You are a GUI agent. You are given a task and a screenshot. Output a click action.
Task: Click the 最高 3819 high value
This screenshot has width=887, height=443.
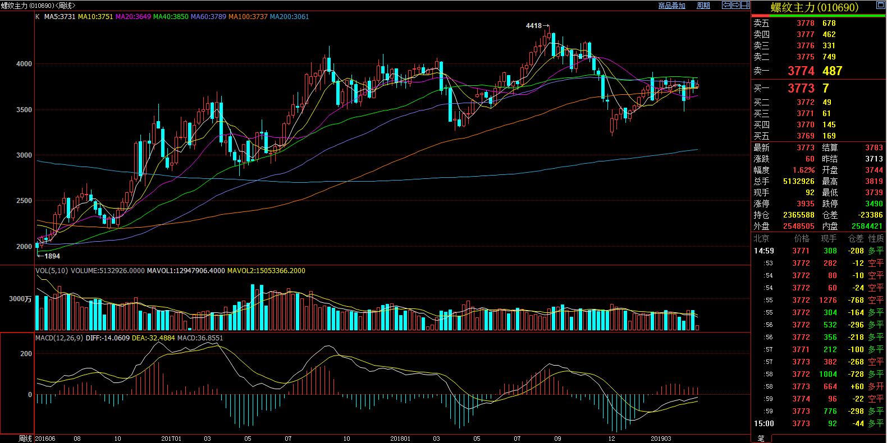click(874, 182)
